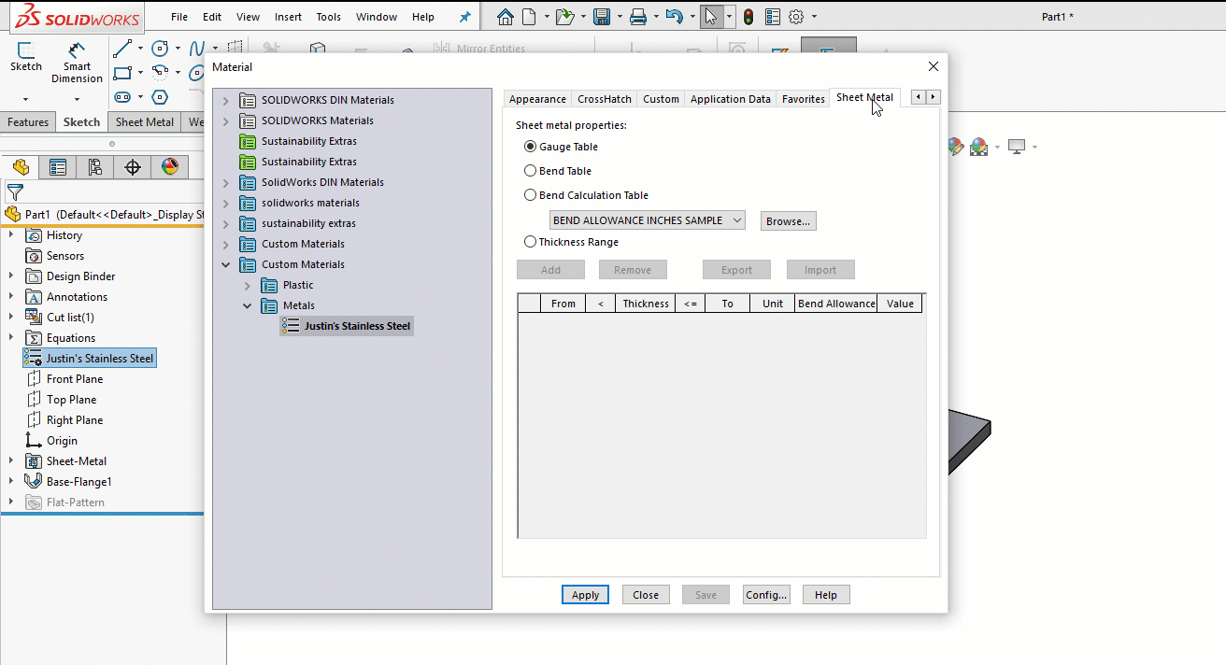
Task: Select the Origin in feature tree
Action: coord(62,441)
